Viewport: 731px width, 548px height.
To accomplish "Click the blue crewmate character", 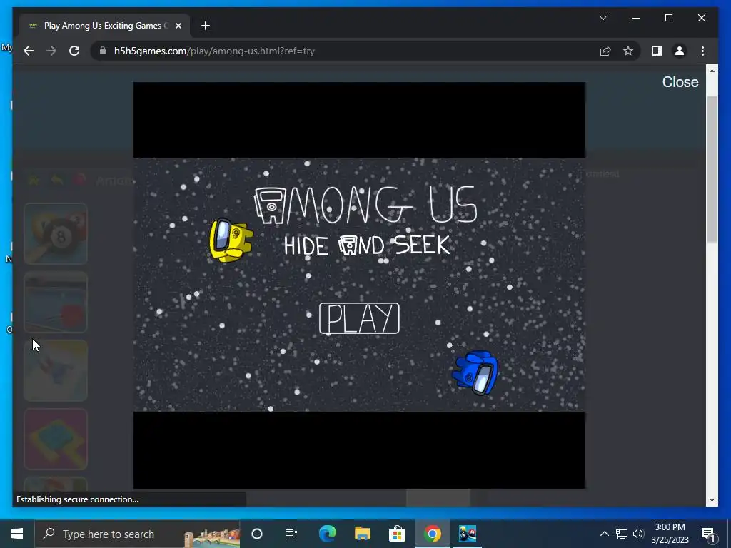I will (x=475, y=372).
